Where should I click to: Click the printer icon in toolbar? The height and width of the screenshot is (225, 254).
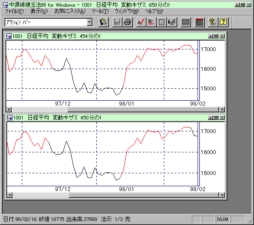tap(127, 22)
